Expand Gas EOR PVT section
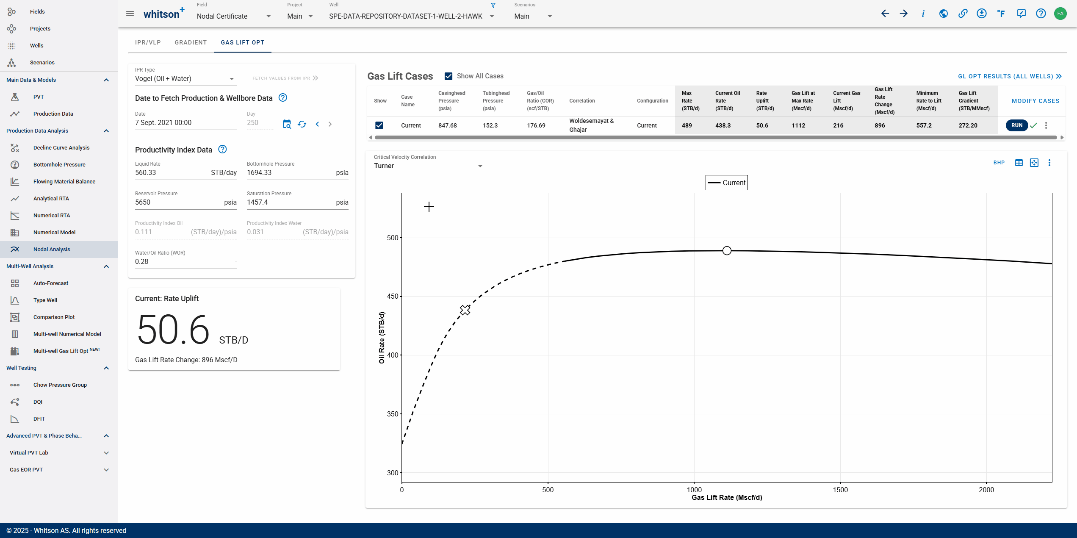Viewport: 1077px width, 538px height. click(106, 469)
